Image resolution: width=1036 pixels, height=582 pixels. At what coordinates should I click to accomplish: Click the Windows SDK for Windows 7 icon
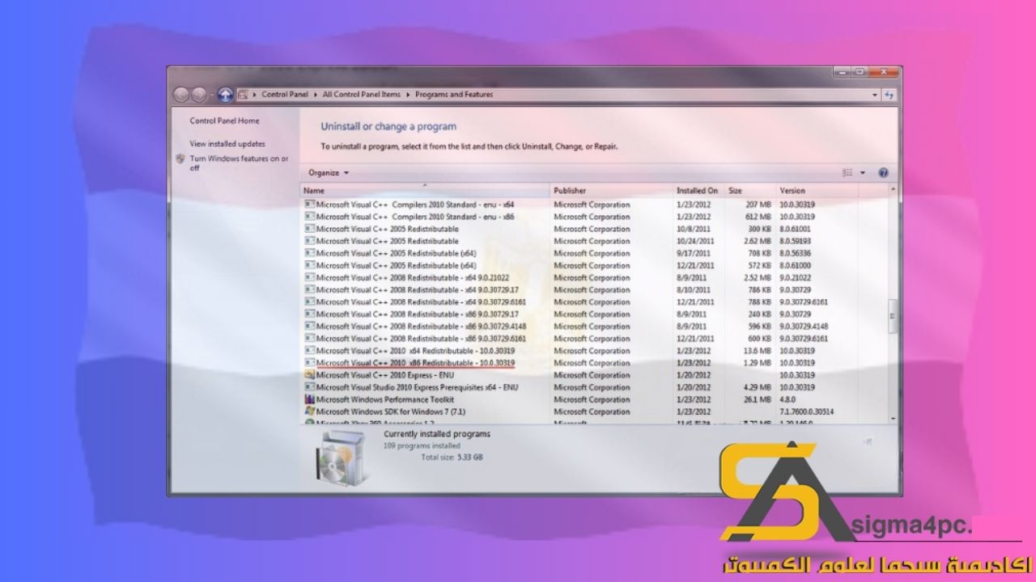tap(309, 411)
